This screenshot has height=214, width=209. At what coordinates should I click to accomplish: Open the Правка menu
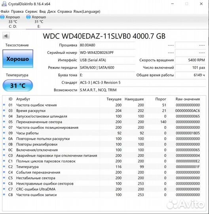tap(17, 11)
